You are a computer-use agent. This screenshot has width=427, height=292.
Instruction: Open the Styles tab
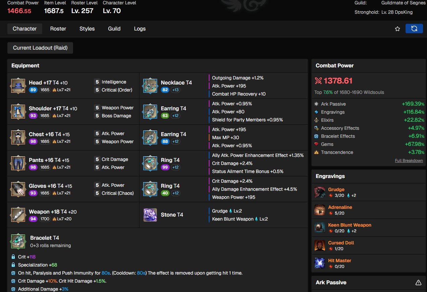pyautogui.click(x=87, y=29)
